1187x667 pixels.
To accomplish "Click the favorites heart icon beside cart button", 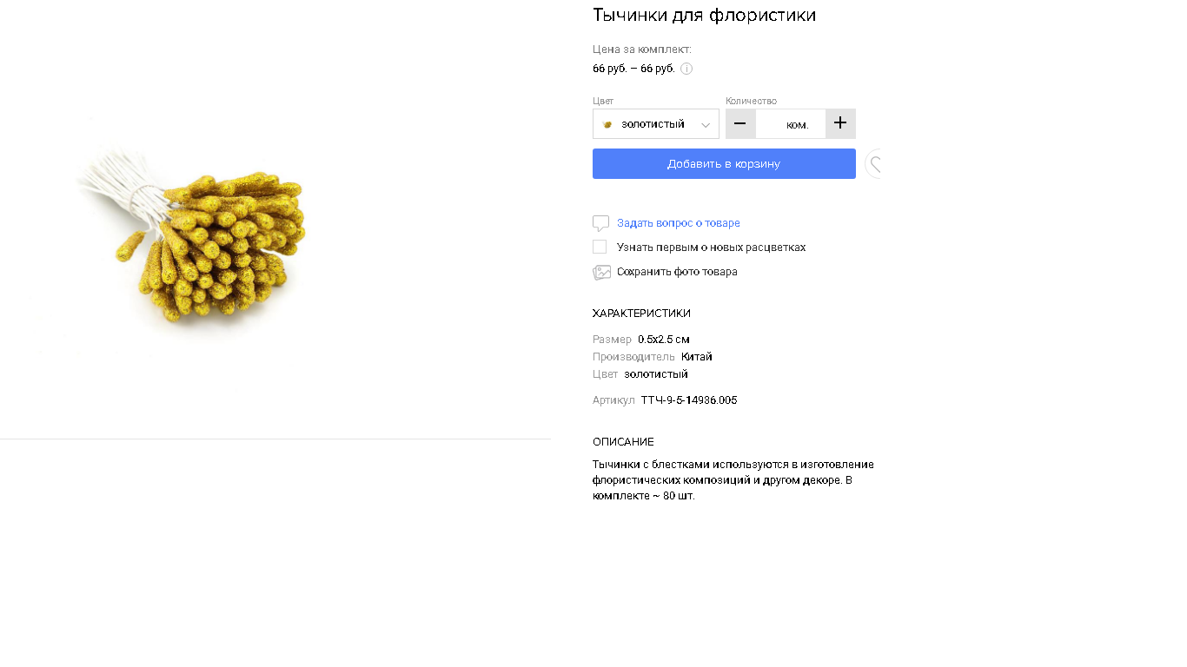I will click(x=873, y=164).
